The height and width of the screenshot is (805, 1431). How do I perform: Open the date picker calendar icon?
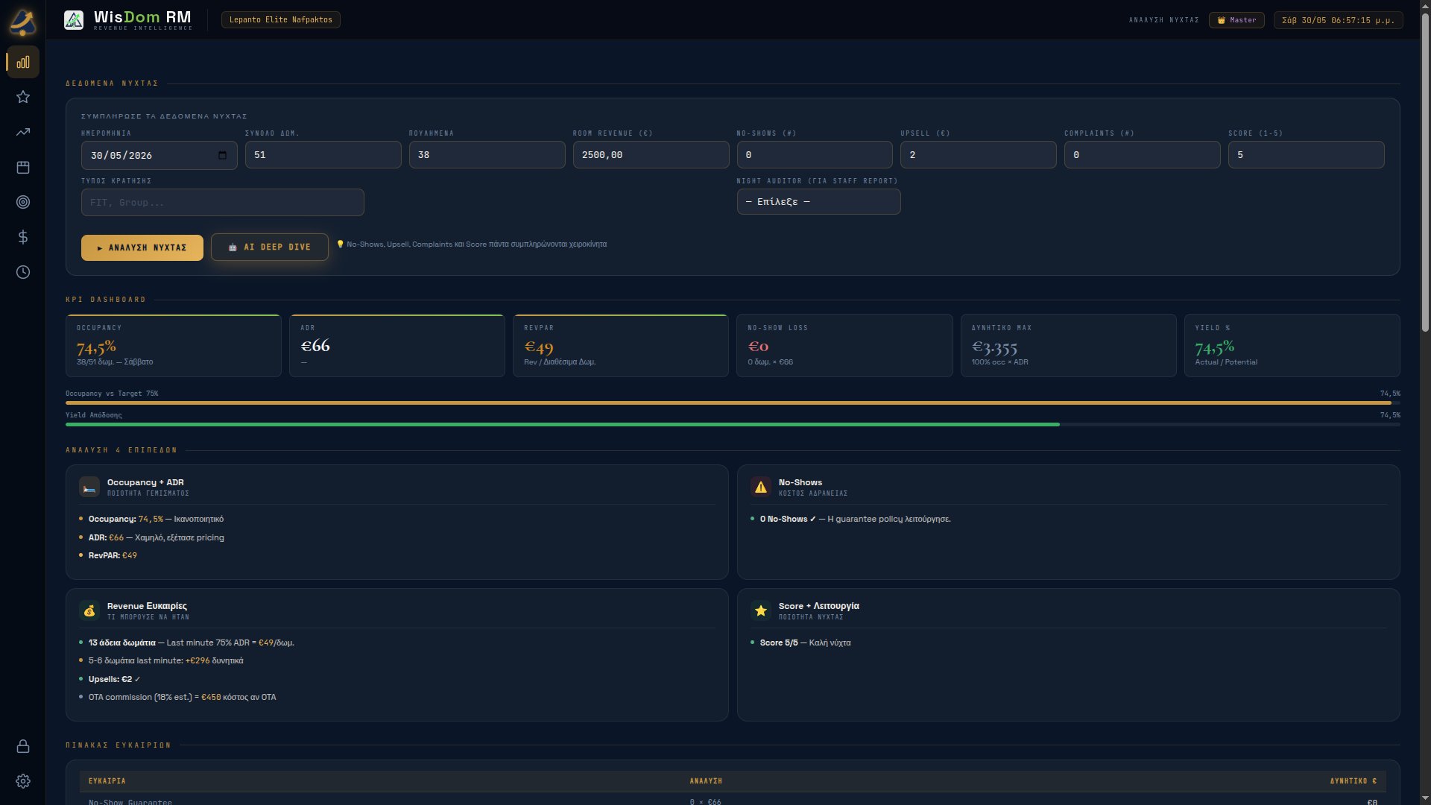click(222, 155)
